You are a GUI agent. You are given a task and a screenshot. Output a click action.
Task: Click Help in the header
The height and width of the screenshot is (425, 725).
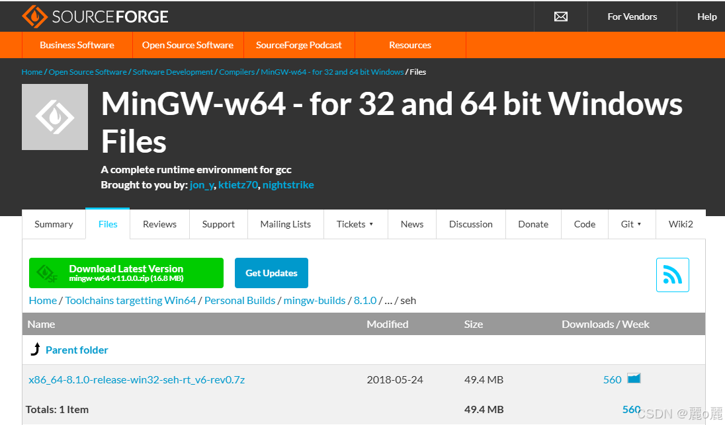tap(707, 17)
